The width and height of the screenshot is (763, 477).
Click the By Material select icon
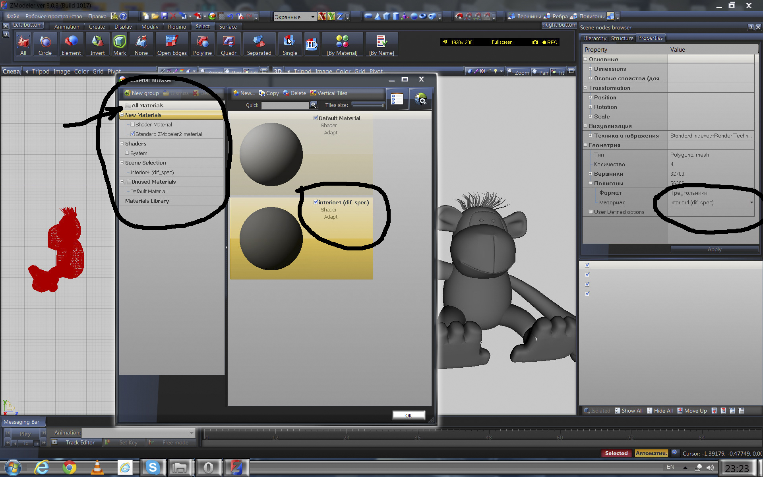[342, 44]
